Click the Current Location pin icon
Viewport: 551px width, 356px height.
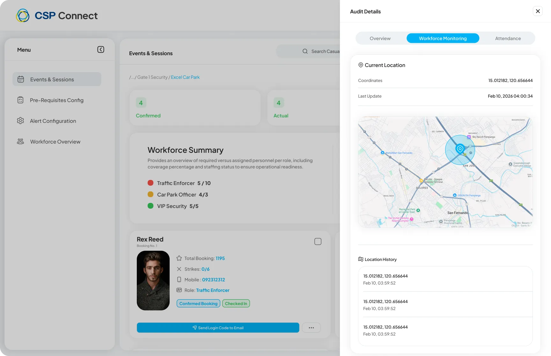tap(361, 65)
